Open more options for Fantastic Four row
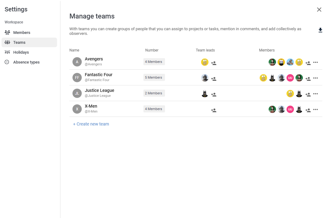Image resolution: width=330 pixels, height=218 pixels. [316, 78]
